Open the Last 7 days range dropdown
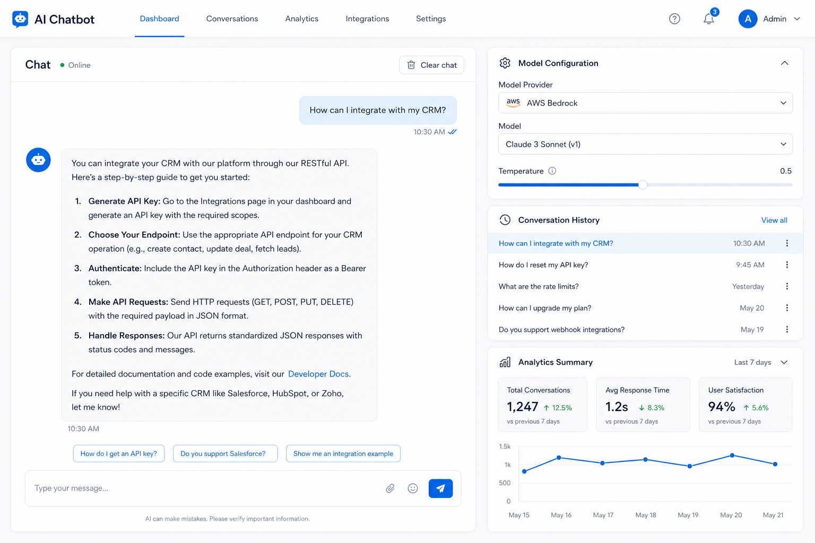815x543 pixels. pos(760,362)
